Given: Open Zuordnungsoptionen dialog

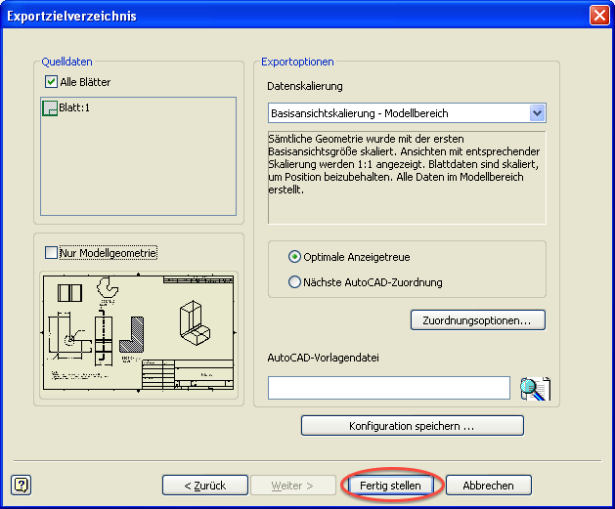Looking at the screenshot, I should tap(477, 319).
